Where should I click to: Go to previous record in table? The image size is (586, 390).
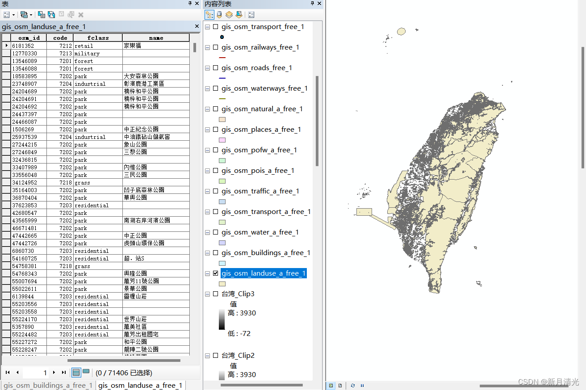point(17,372)
